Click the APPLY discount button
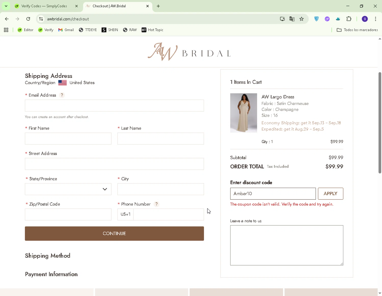The height and width of the screenshot is (296, 382). tap(330, 194)
